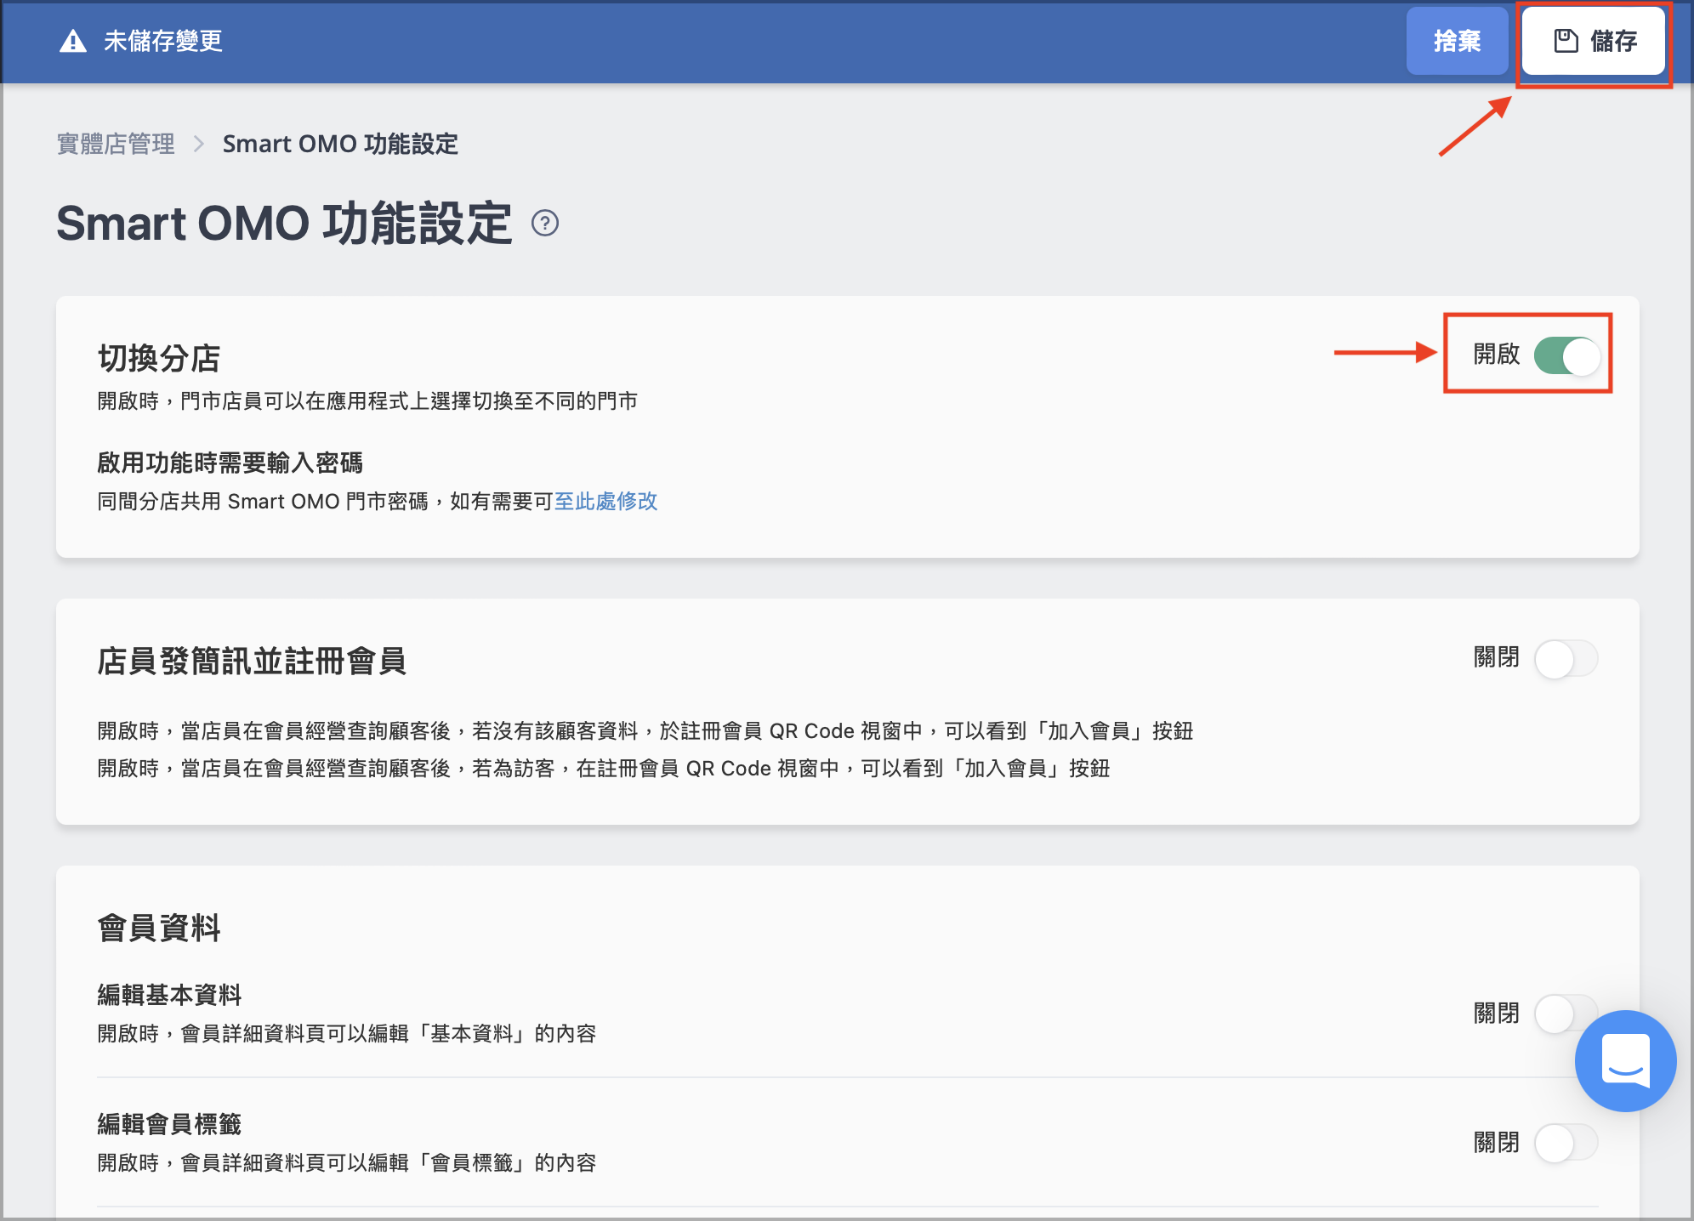This screenshot has width=1694, height=1221.
Task: Go to 實體店管理 breadcrumb
Action: [116, 144]
